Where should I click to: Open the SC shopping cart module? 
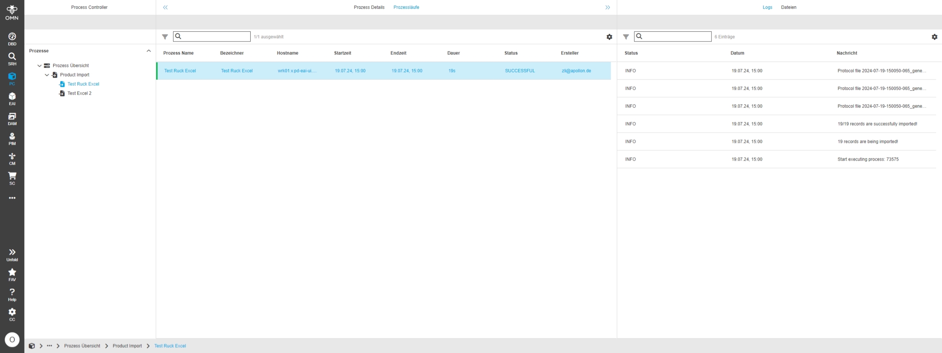12,178
